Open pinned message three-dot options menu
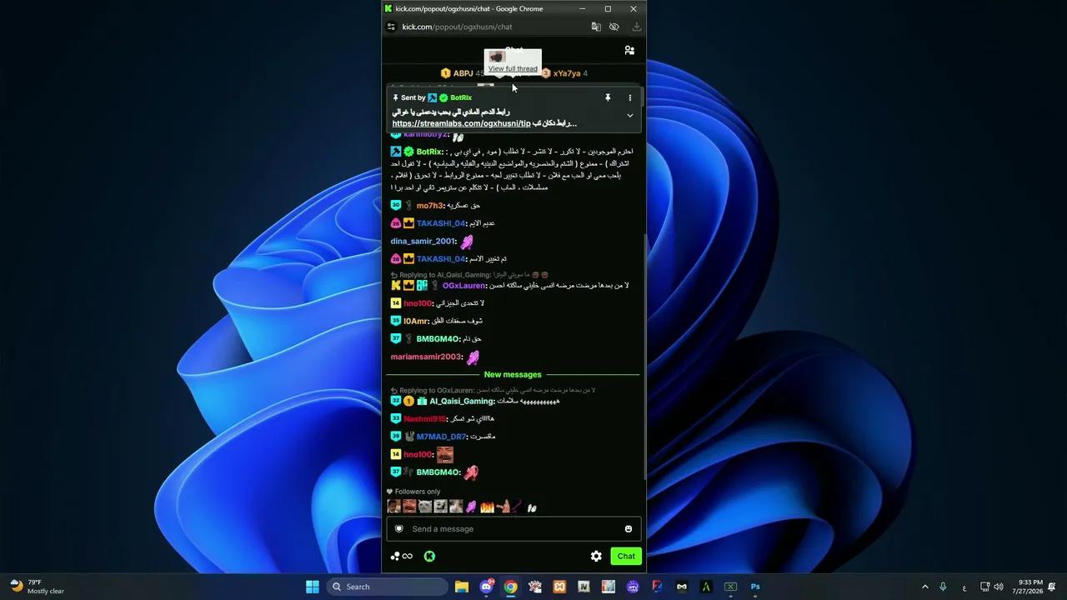 pos(629,97)
